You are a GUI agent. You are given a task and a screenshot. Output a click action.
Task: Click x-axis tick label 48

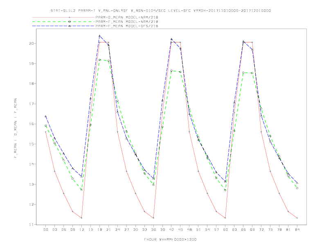coord(189,230)
